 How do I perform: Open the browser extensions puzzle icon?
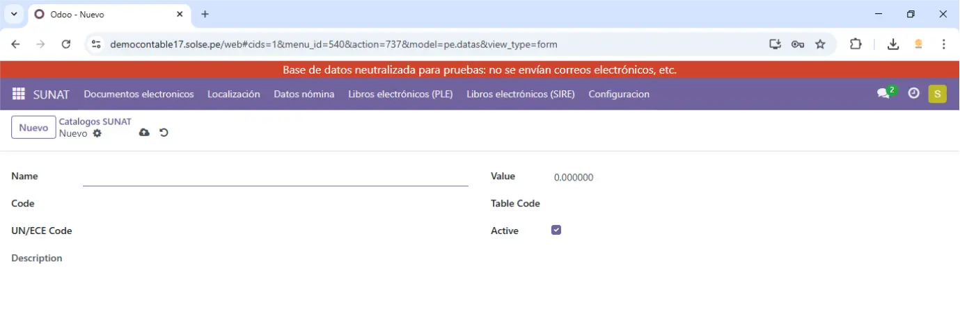(856, 44)
